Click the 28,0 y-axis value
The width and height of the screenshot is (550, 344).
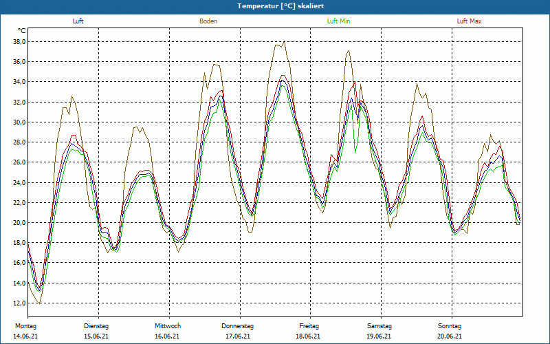click(19, 142)
